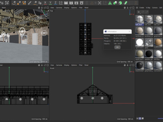Select the glass material
Viewport: 163px width, 122px height.
click(x=149, y=43)
